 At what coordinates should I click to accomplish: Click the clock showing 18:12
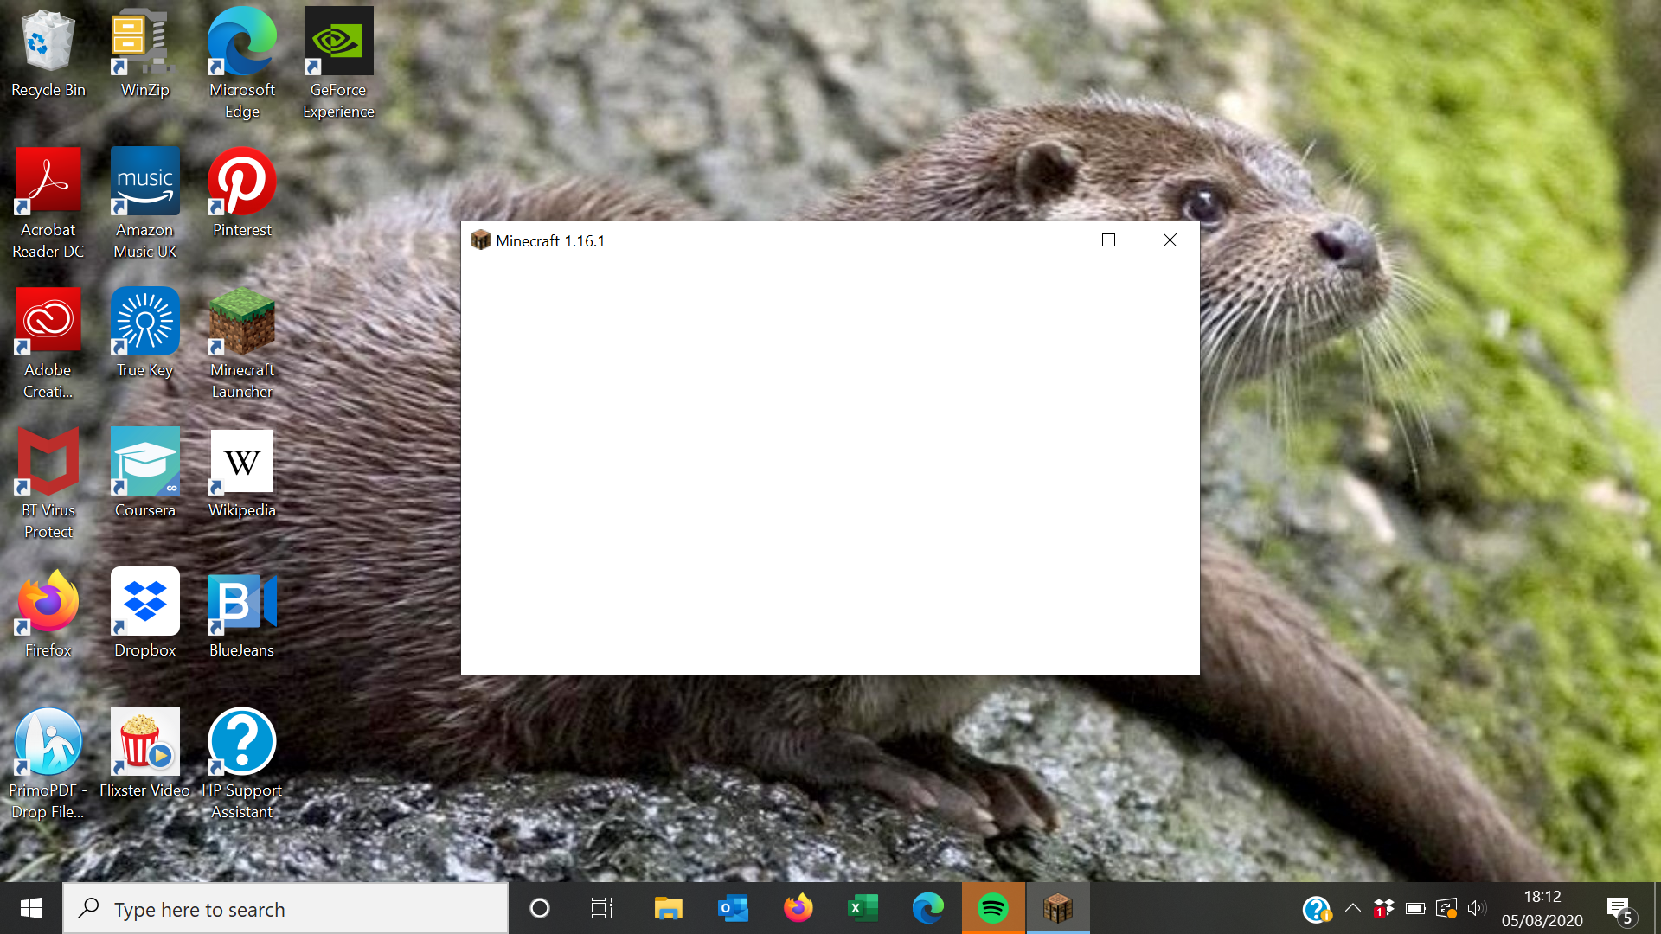coord(1542,908)
